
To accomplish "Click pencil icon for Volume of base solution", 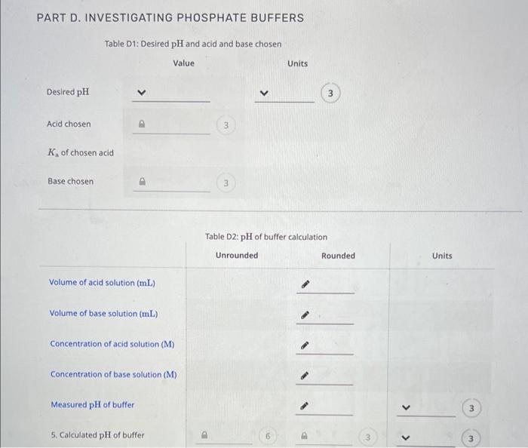I will (306, 316).
